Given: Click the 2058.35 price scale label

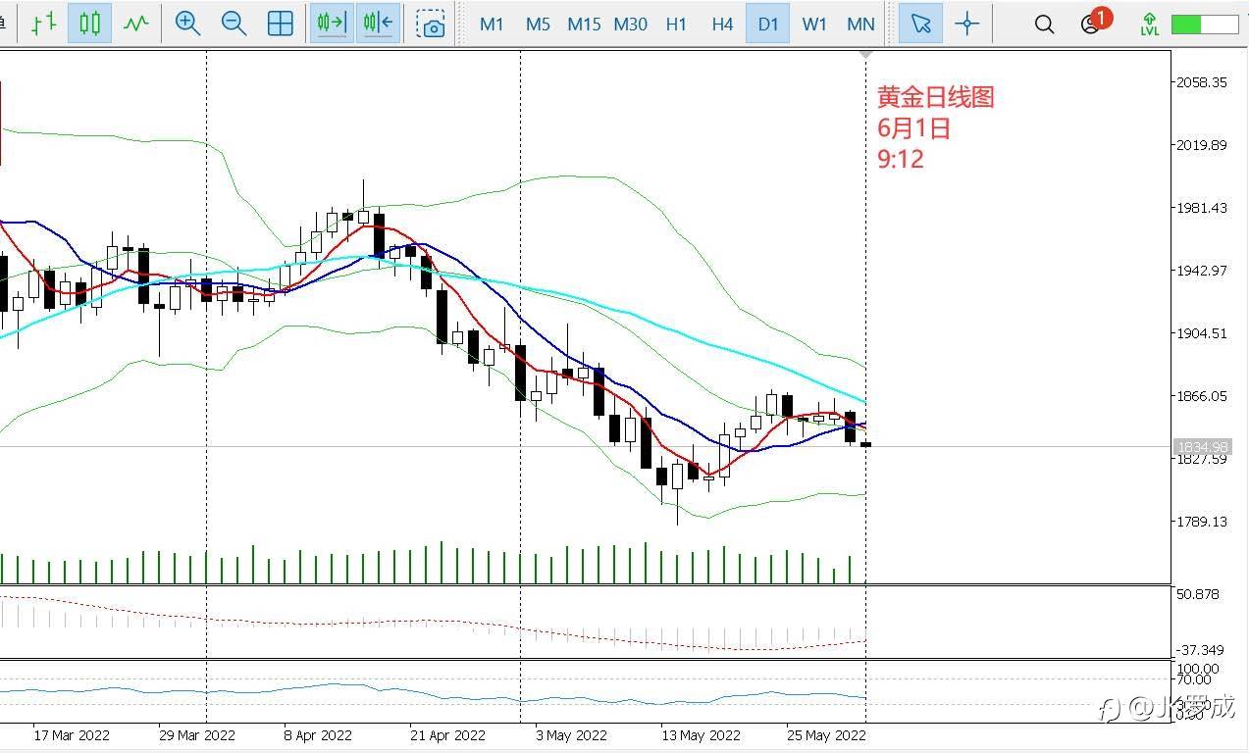Looking at the screenshot, I should tap(1202, 82).
